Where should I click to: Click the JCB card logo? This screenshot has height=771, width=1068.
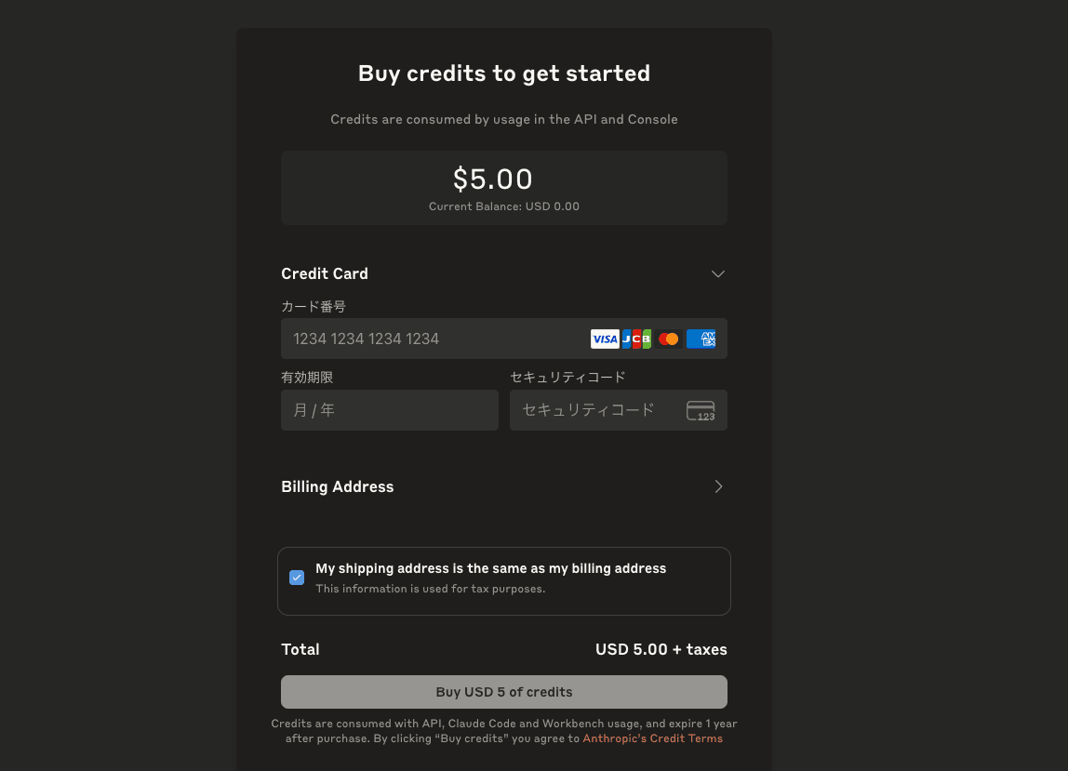pos(636,339)
